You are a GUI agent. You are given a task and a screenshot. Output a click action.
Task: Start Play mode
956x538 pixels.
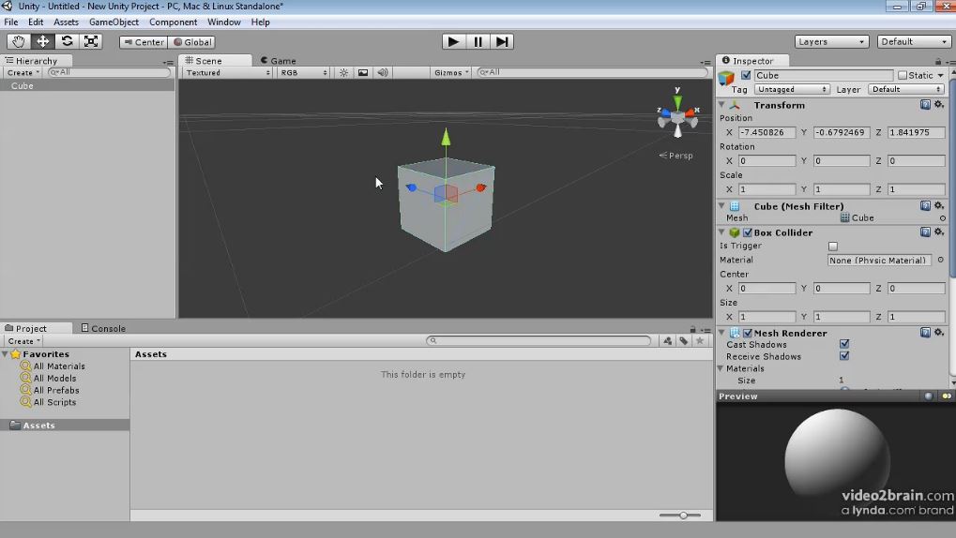click(x=454, y=41)
